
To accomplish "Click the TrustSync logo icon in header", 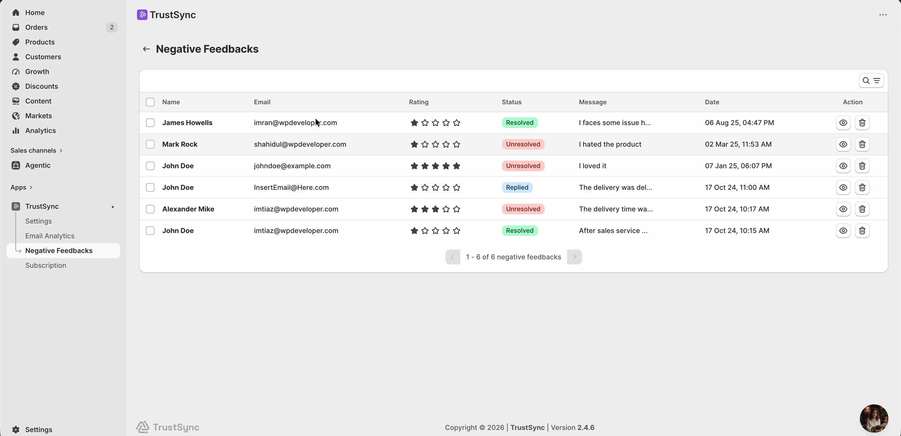I will pyautogui.click(x=142, y=15).
